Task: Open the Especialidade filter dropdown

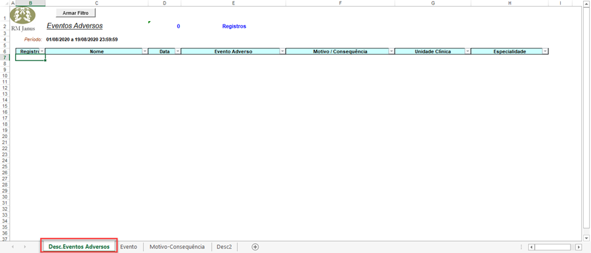Action: click(545, 51)
